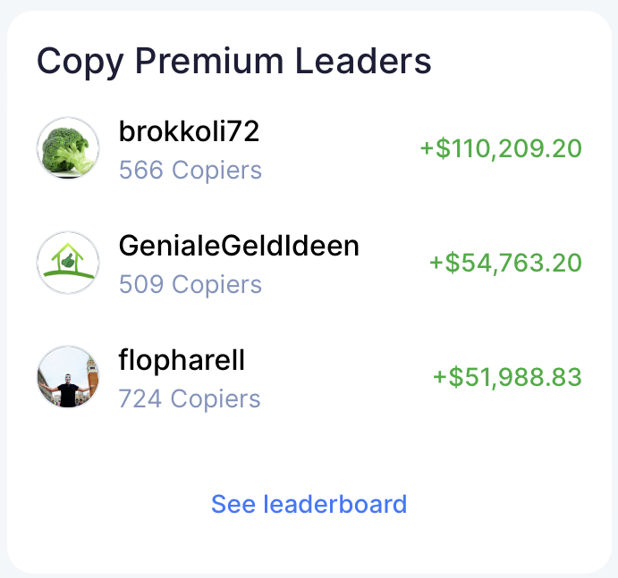Screen dimensions: 618x578
Task: Open the GenialeGeldIdeen leader row
Action: pyautogui.click(x=309, y=263)
